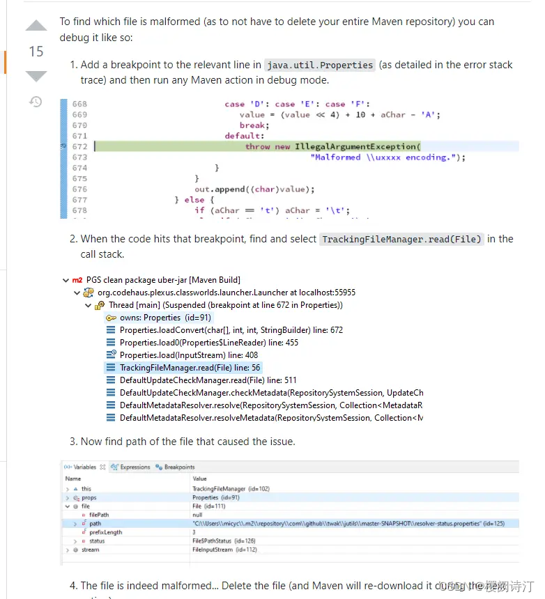This screenshot has width=545, height=599.
Task: Click the Properties code screenshot image
Action: coord(289,159)
